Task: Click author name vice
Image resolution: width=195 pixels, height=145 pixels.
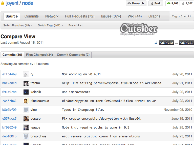Action: tap(34, 110)
